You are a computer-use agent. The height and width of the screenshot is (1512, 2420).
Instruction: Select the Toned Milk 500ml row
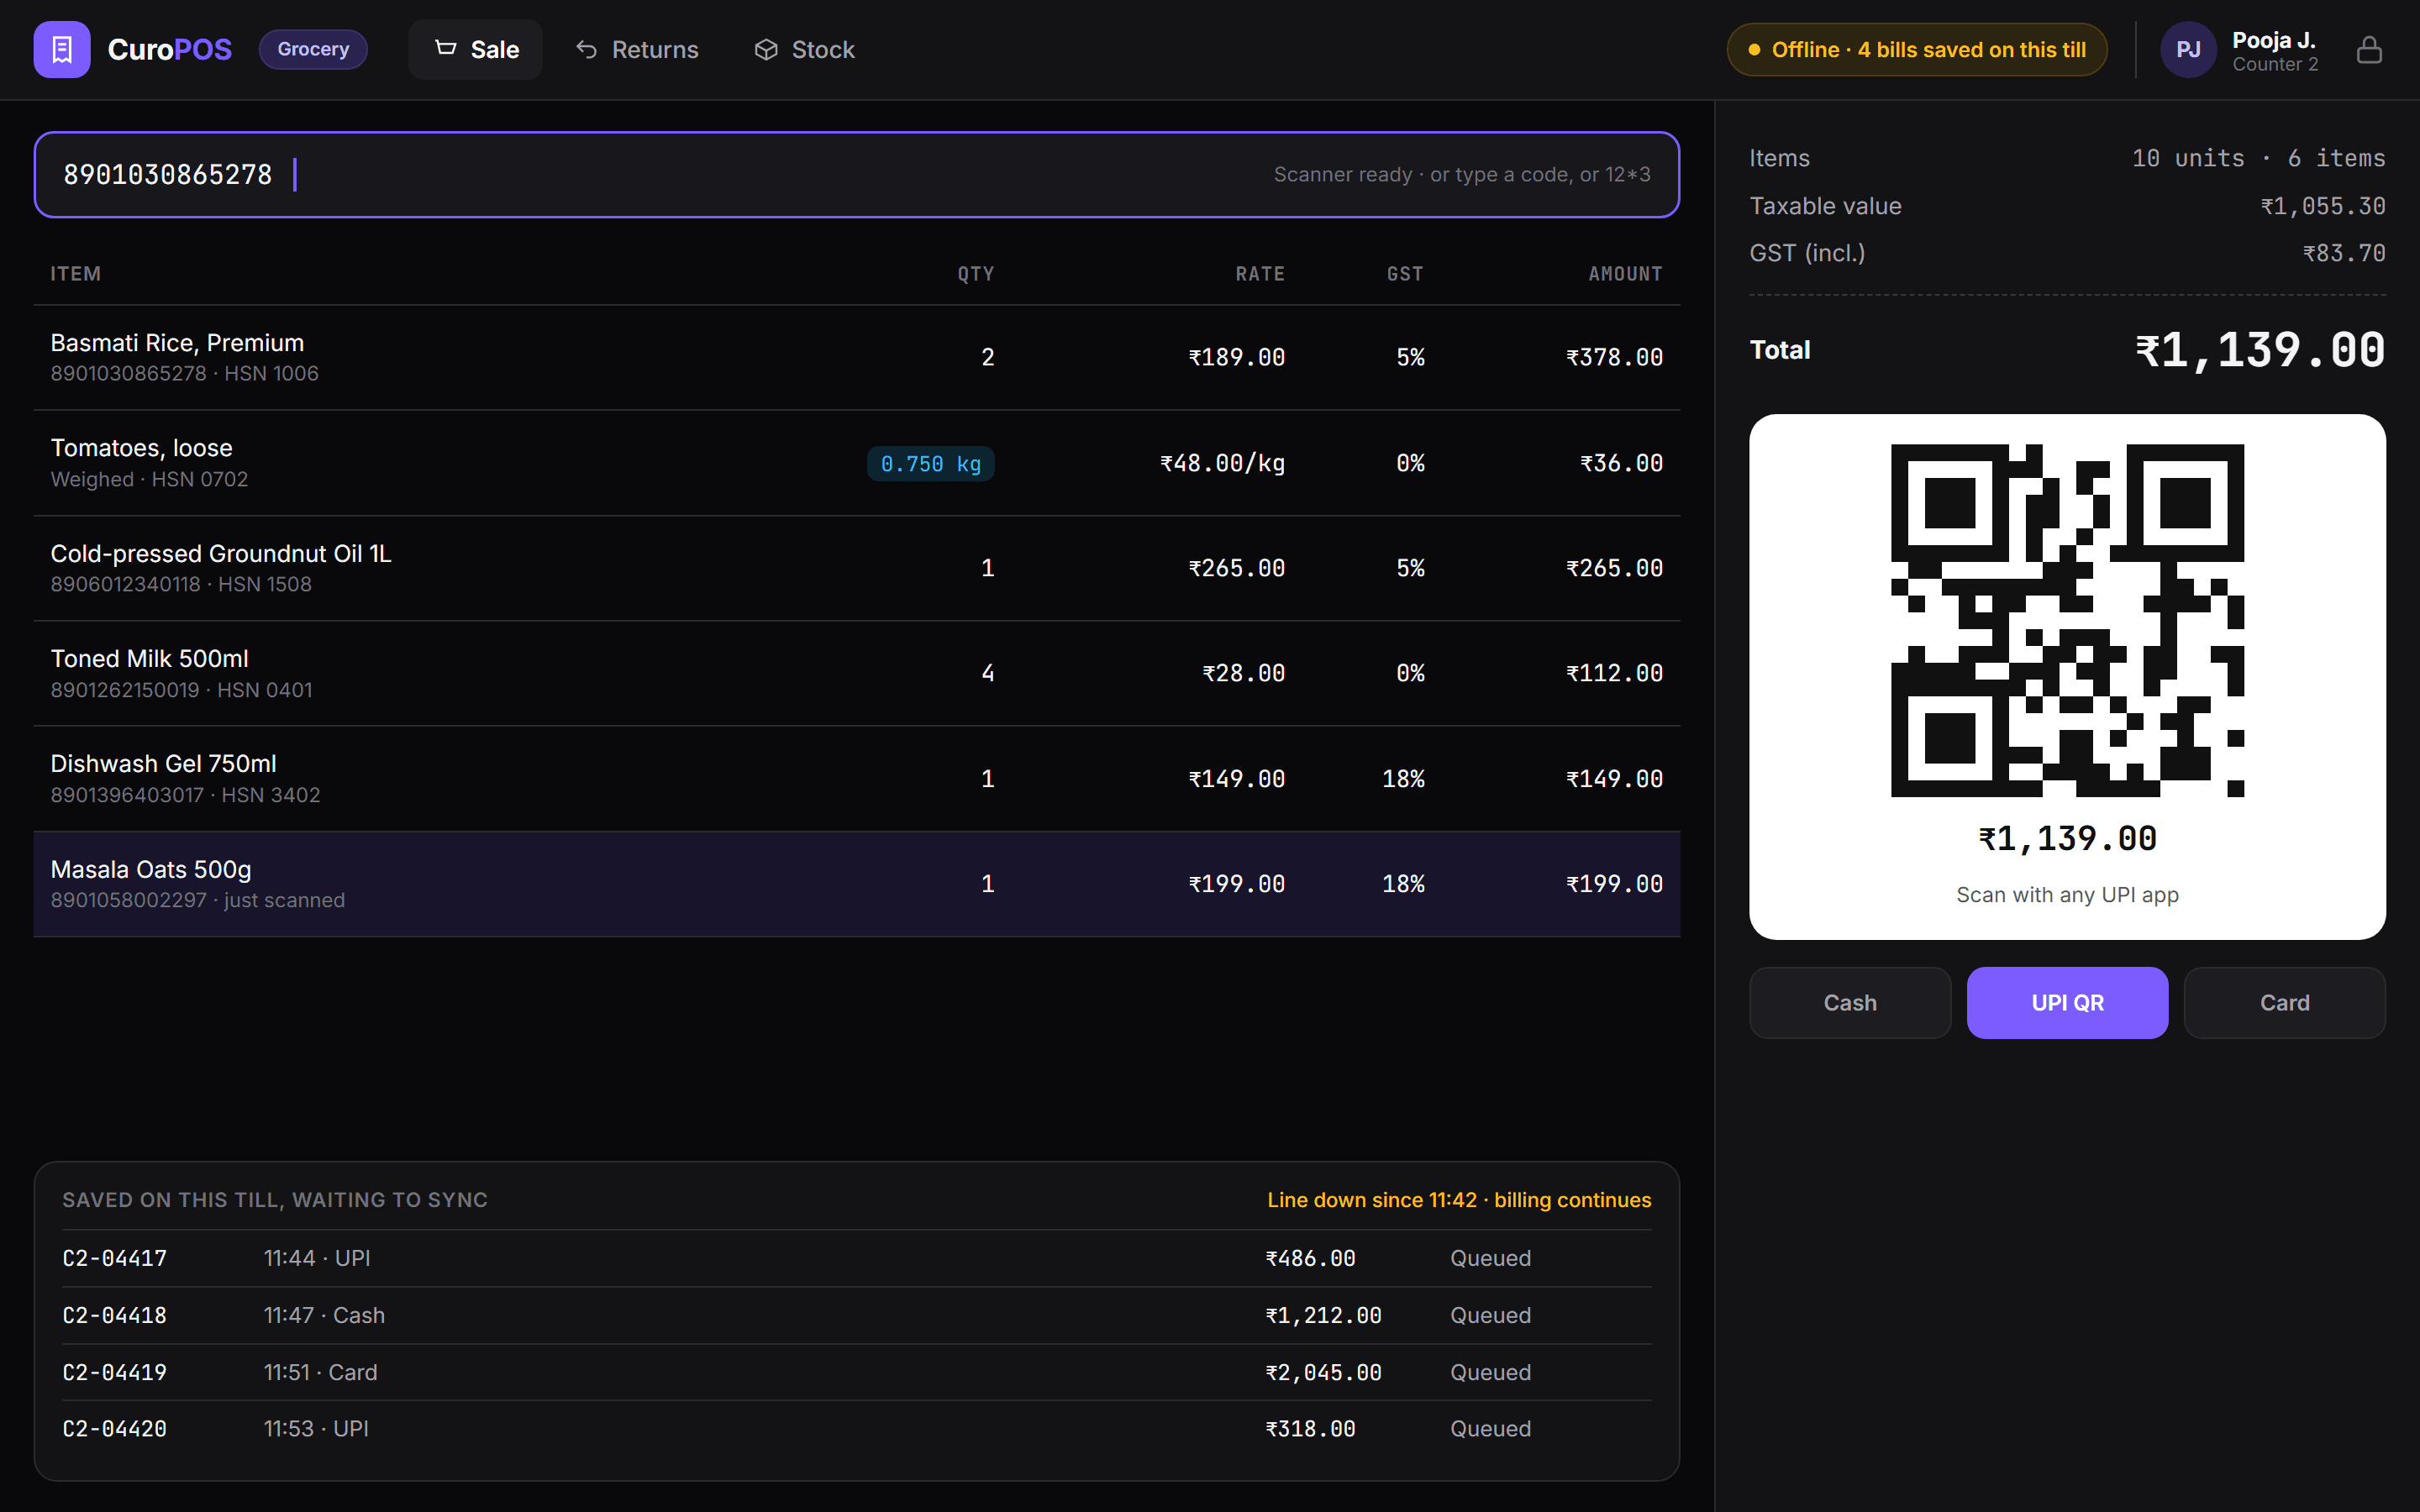pos(857,673)
